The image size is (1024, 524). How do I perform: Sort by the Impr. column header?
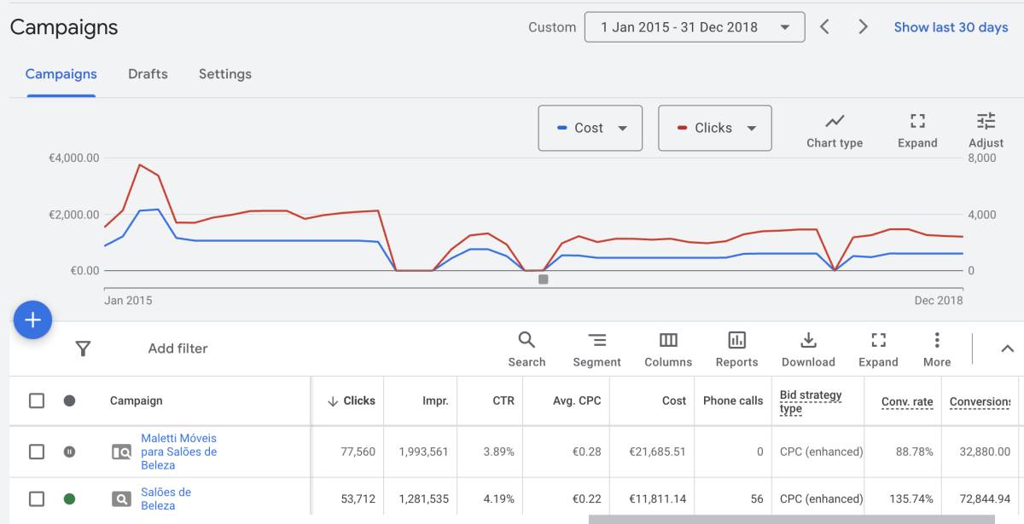click(435, 400)
